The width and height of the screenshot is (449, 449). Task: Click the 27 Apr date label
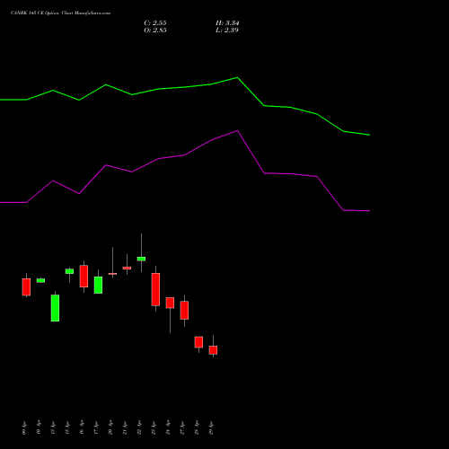182,427
